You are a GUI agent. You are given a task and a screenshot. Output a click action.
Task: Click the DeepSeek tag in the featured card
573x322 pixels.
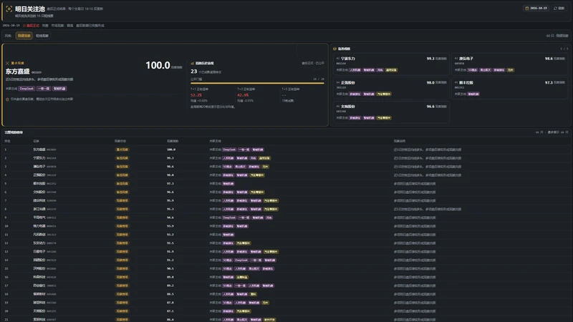(27, 89)
